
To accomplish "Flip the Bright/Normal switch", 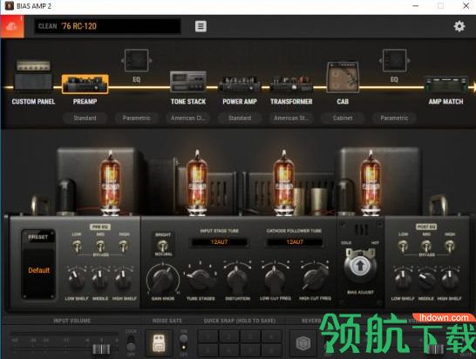I will tap(163, 246).
